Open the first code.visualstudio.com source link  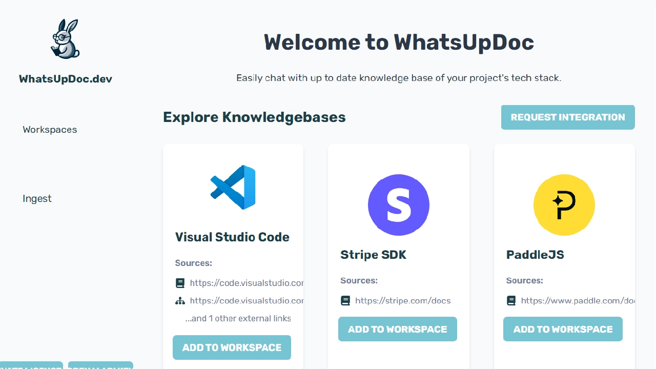point(247,283)
